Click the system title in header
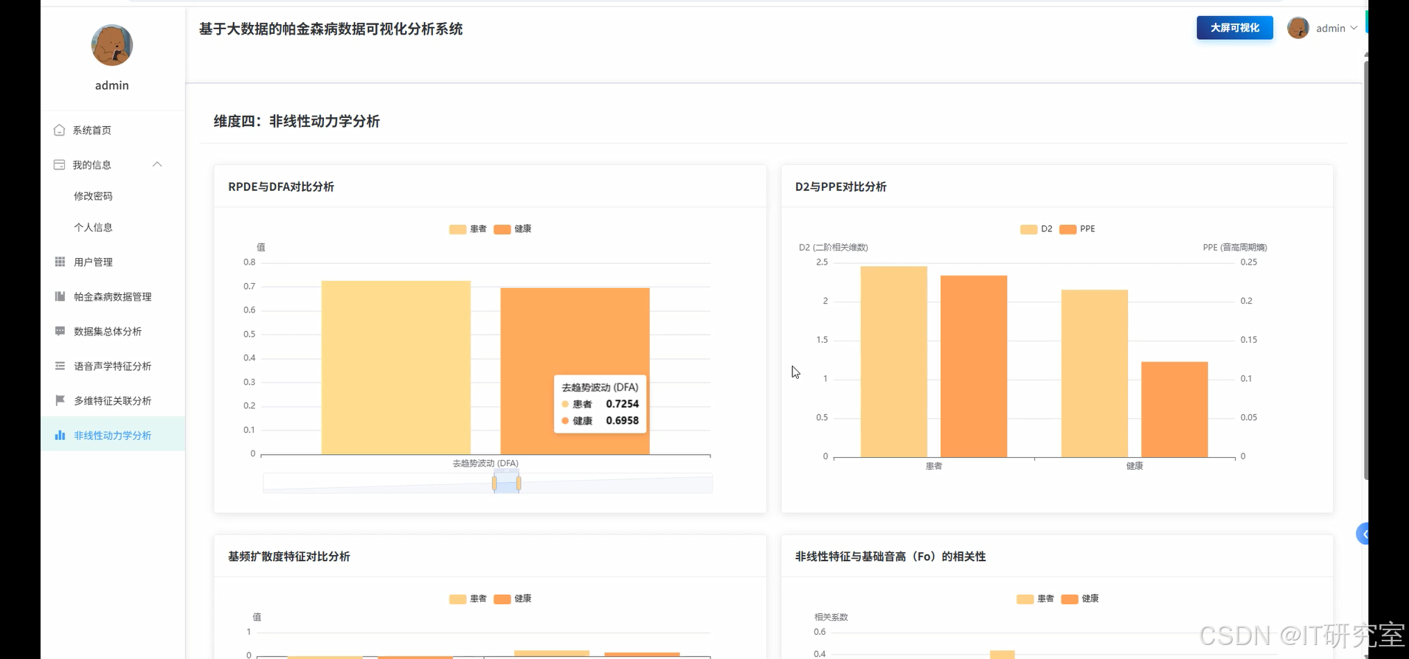Screen dimensions: 1409x659 (x=330, y=29)
